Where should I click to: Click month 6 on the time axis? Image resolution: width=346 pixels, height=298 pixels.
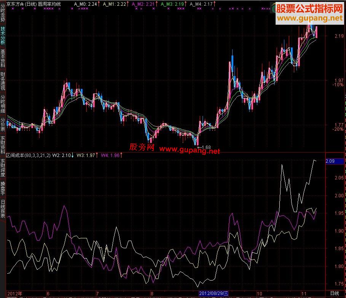48,293
